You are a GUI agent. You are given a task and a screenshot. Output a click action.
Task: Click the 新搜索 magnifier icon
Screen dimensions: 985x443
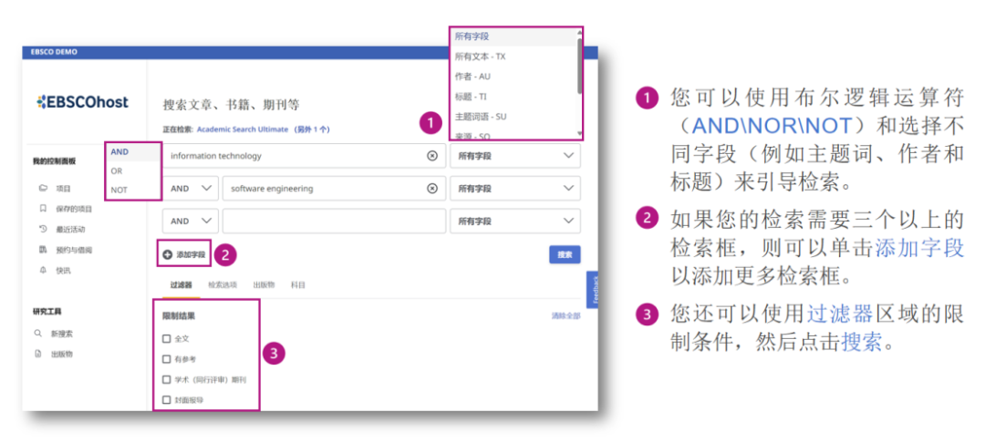(38, 334)
